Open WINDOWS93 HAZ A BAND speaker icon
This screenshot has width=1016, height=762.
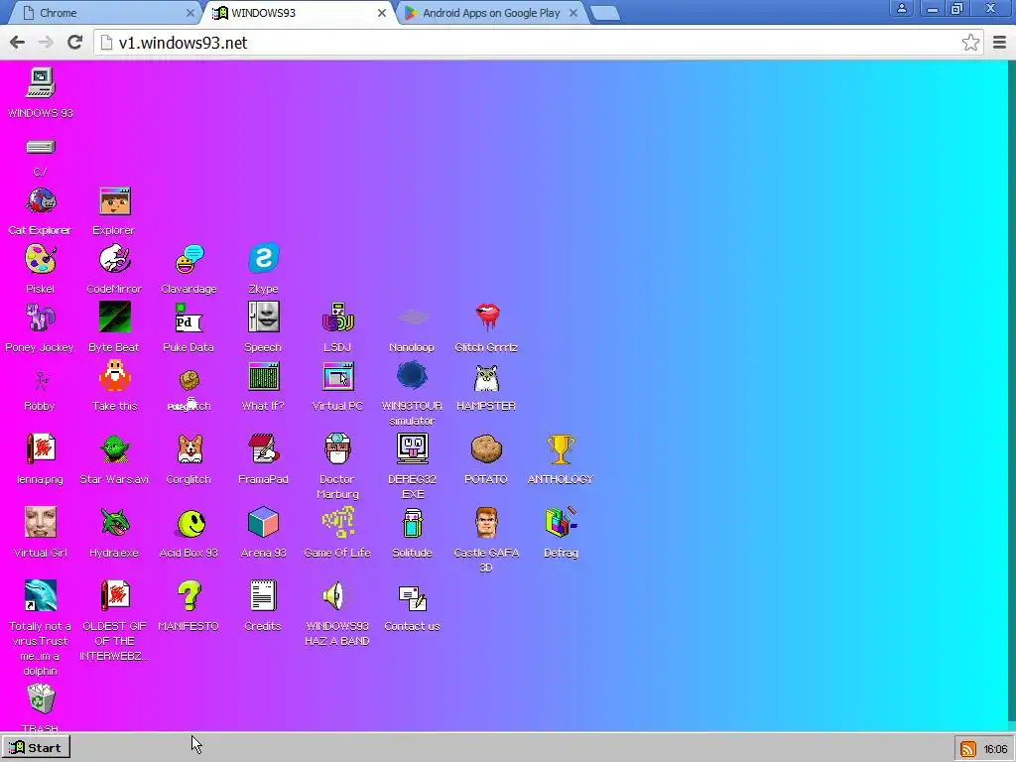click(x=334, y=596)
